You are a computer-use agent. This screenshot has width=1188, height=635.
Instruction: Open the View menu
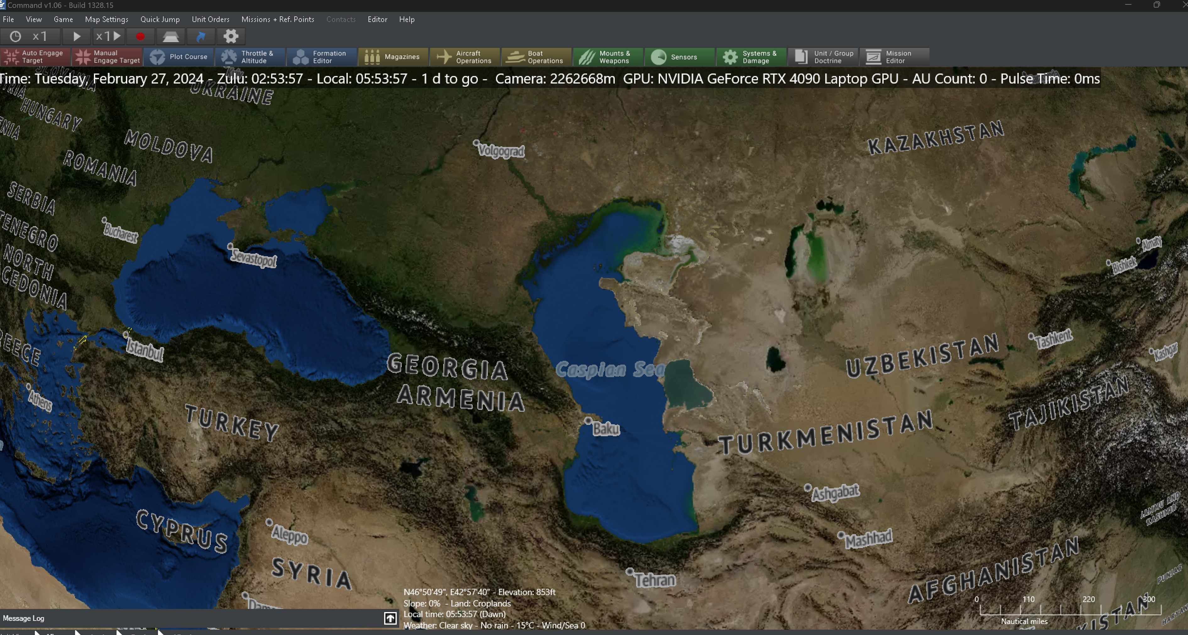[34, 19]
